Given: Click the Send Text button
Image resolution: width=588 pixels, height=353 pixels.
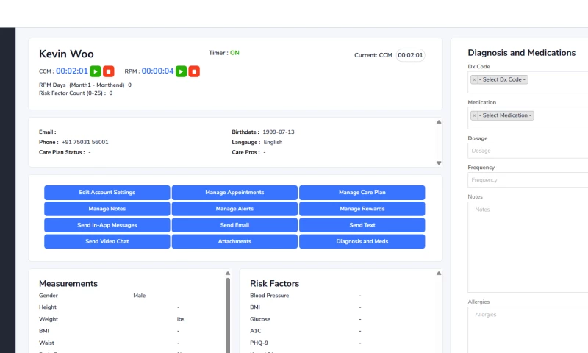Looking at the screenshot, I should point(362,225).
